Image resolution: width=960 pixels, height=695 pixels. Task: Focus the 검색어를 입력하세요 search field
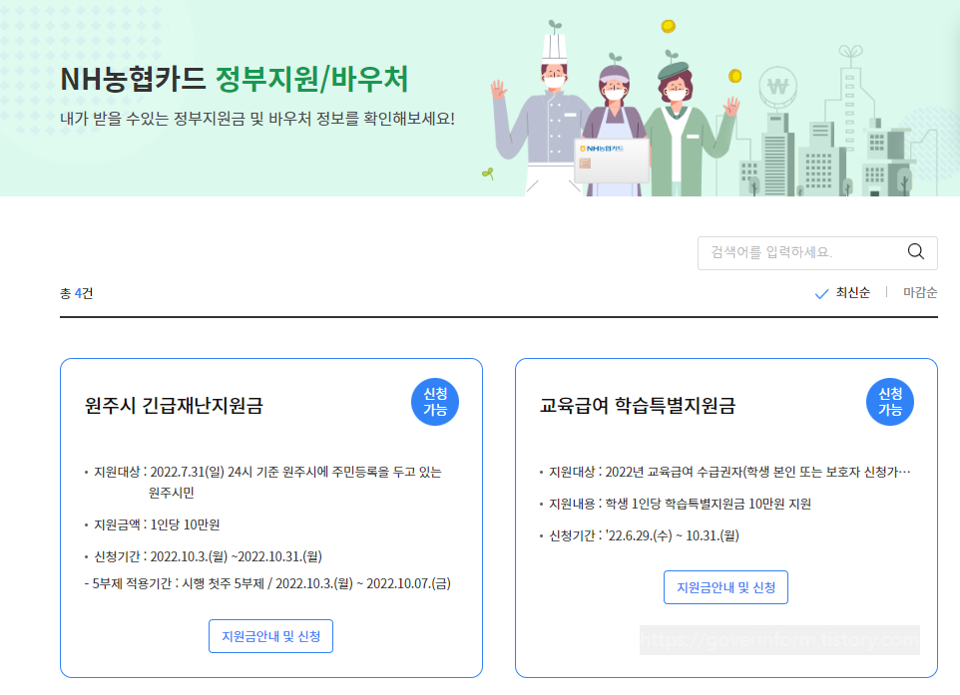(817, 252)
